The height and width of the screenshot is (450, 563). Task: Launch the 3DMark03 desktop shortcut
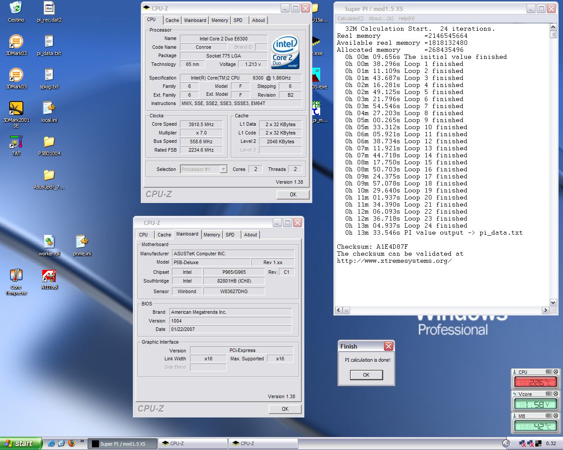16,41
